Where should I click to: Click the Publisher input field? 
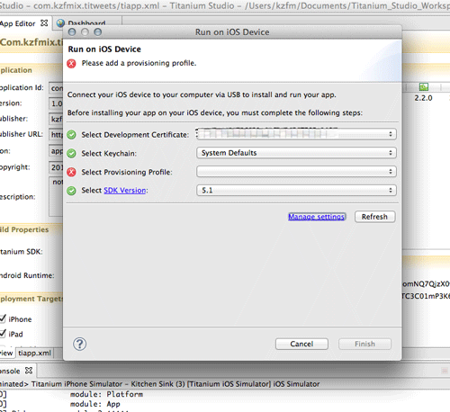pos(56,119)
